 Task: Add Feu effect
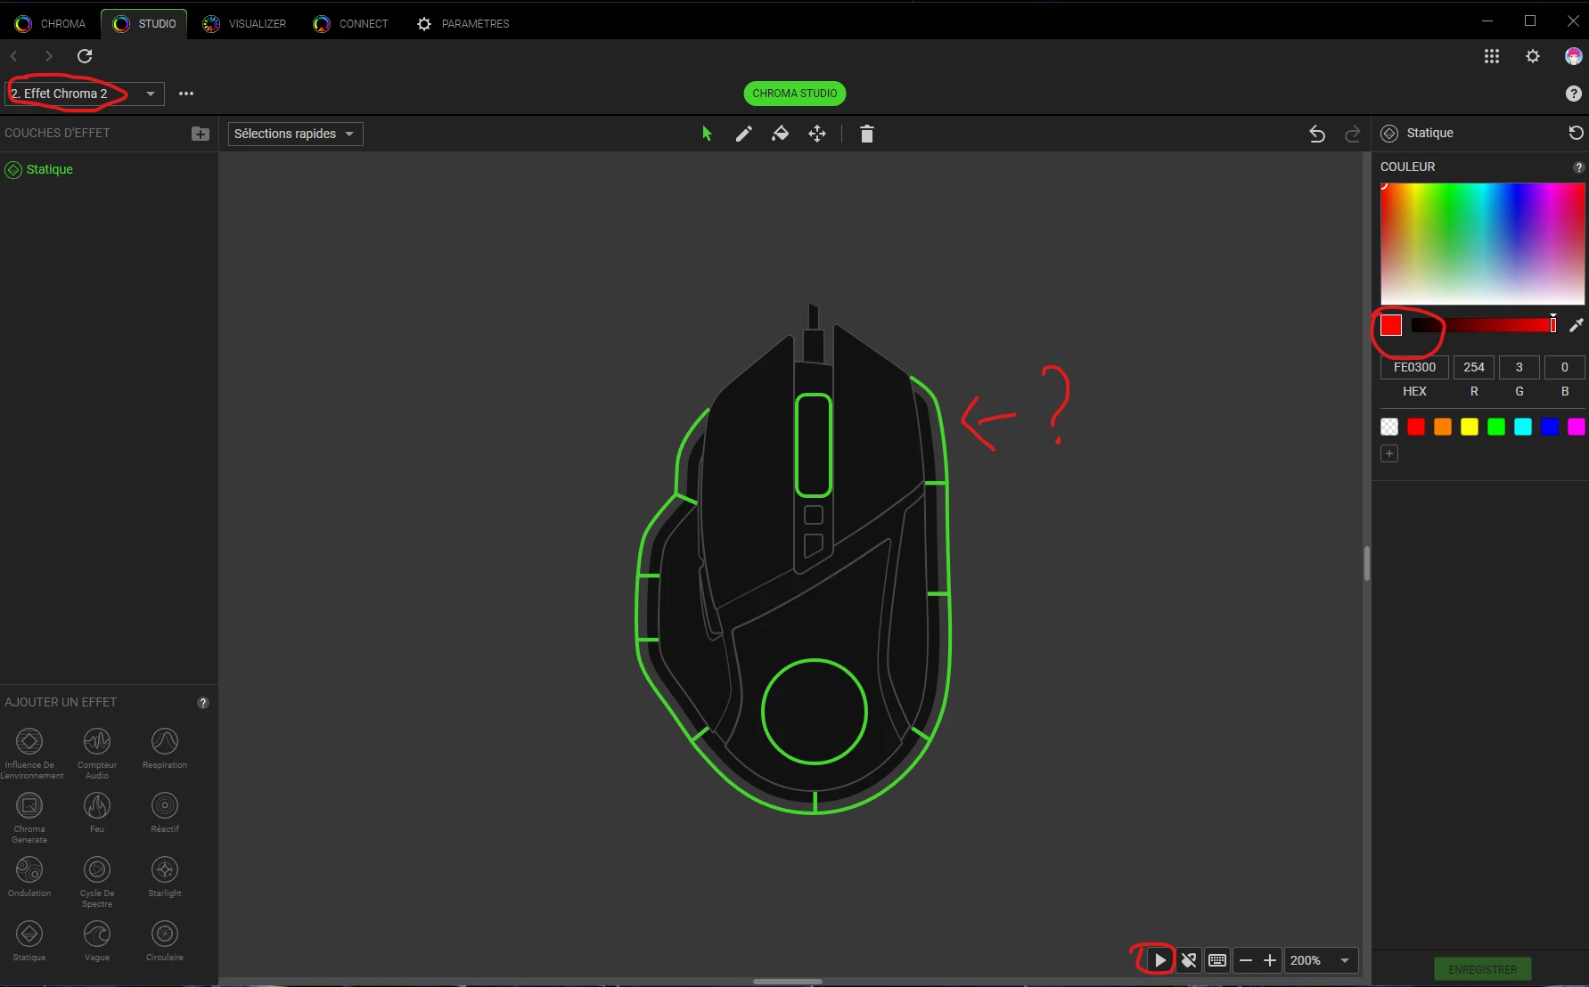click(97, 812)
